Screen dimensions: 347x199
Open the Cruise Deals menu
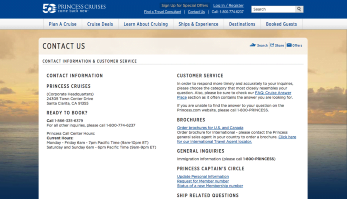100,24
